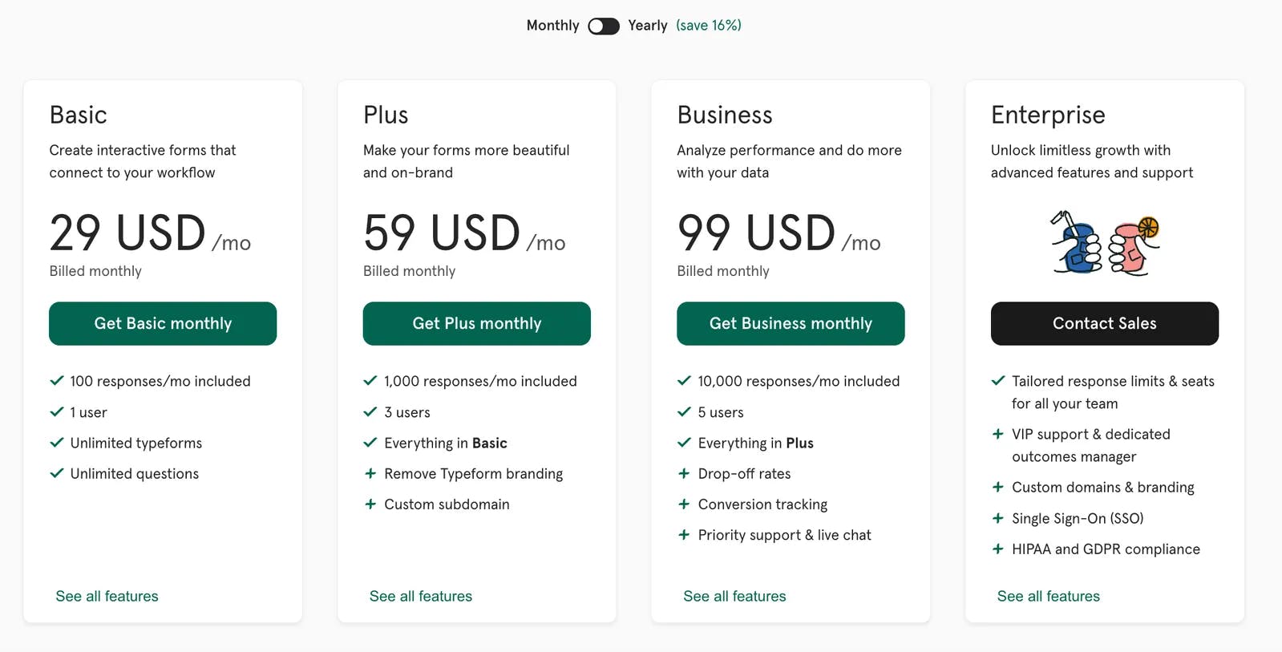Open See all features under Basic

[x=107, y=597]
